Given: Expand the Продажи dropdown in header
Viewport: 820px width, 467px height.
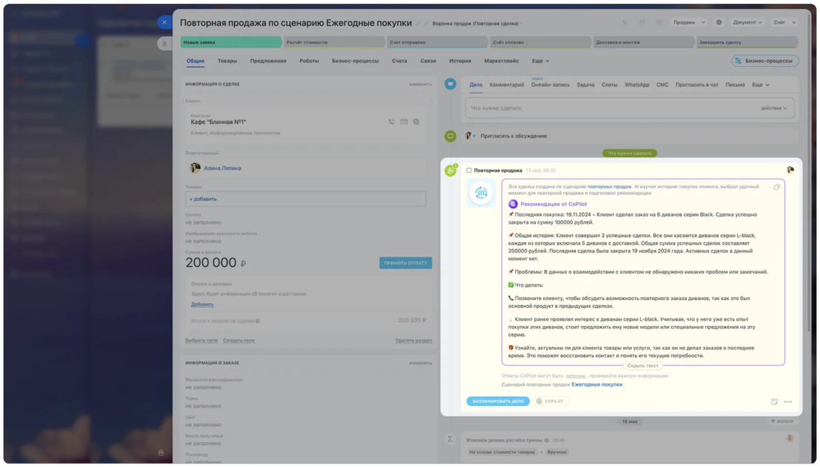Looking at the screenshot, I should pyautogui.click(x=689, y=22).
